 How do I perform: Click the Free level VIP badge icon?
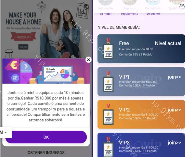coord(108,49)
